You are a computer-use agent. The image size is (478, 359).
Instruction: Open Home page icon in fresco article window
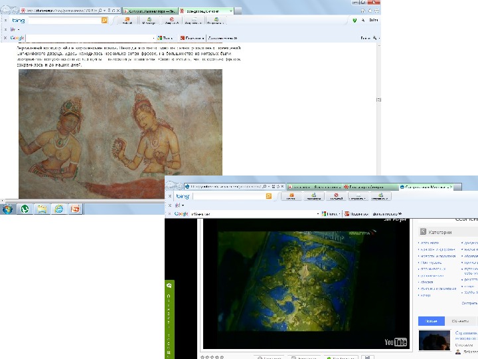pyautogui.click(x=362, y=11)
